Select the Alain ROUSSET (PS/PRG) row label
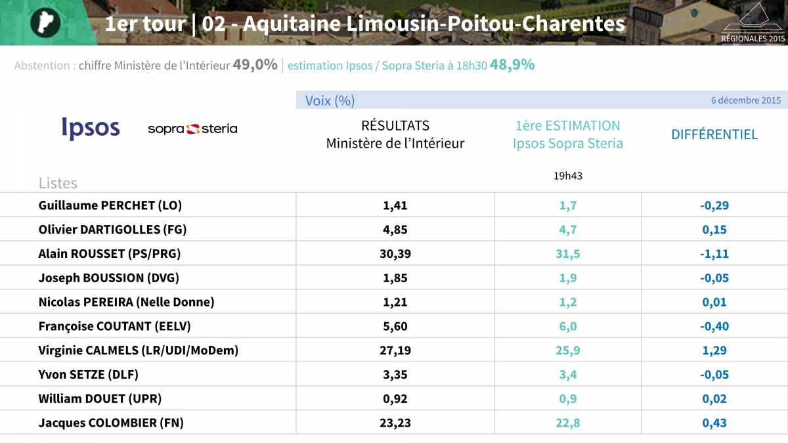 click(x=110, y=253)
